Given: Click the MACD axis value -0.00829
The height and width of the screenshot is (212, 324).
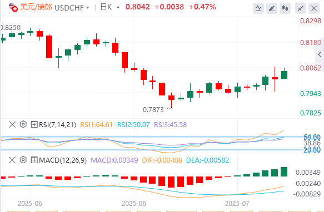Looking at the screenshot, I should (x=307, y=194).
